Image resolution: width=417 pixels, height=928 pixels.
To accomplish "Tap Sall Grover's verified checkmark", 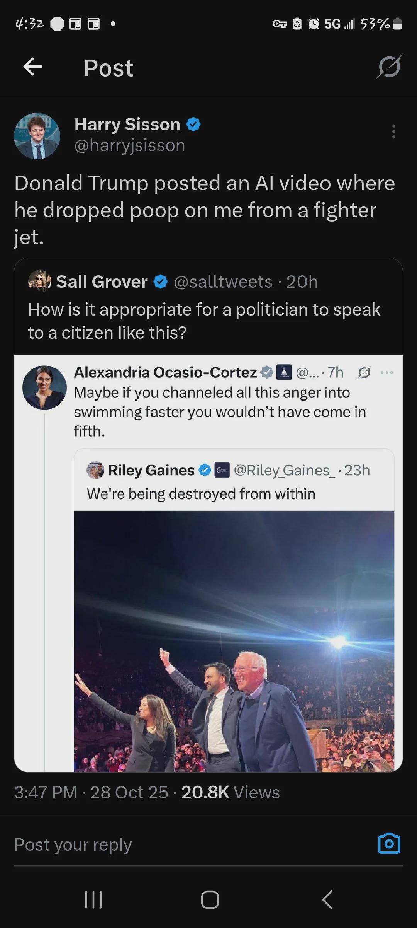I will click(x=161, y=281).
